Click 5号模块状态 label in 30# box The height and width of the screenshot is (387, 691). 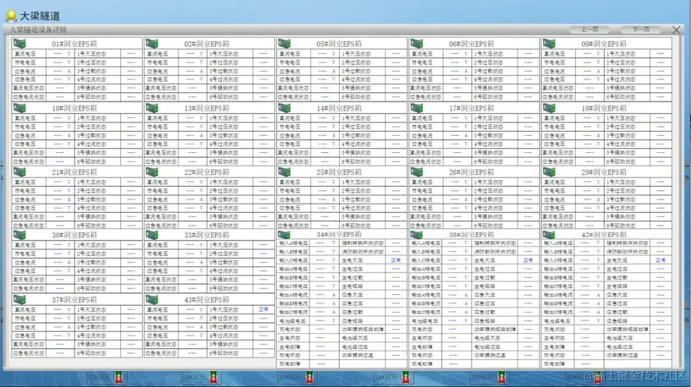tap(91, 280)
